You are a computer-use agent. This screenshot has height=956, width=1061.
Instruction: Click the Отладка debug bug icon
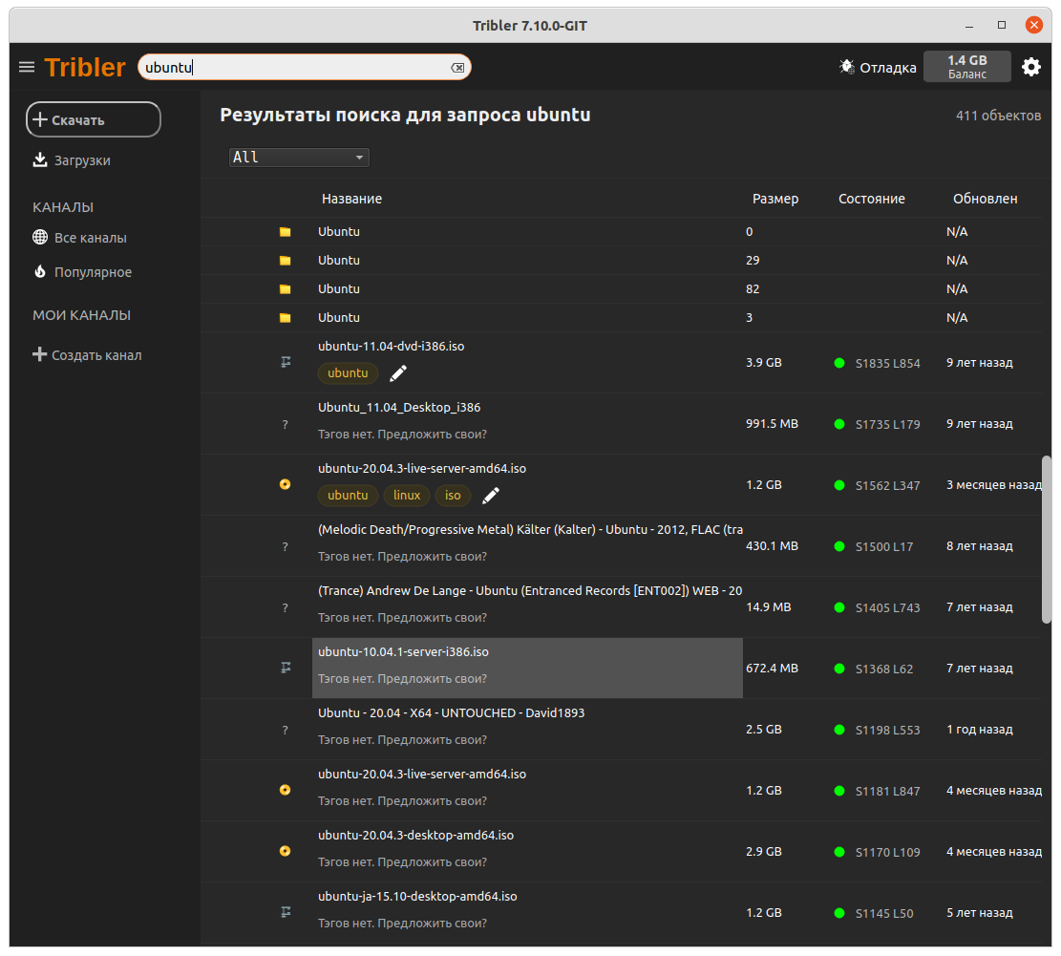point(847,67)
